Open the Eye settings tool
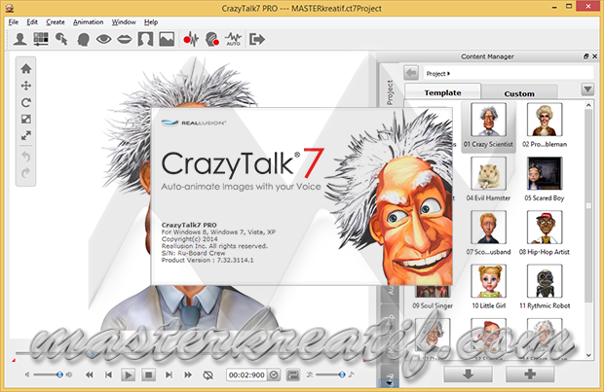Viewport: 604px width, 392px height. point(102,40)
